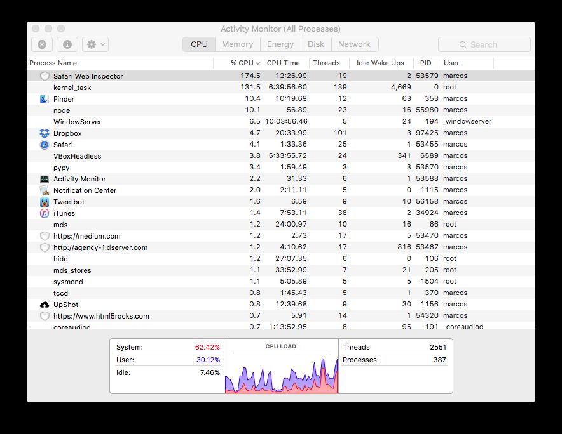Click the Finder app icon in list
The height and width of the screenshot is (434, 562).
pyautogui.click(x=45, y=99)
